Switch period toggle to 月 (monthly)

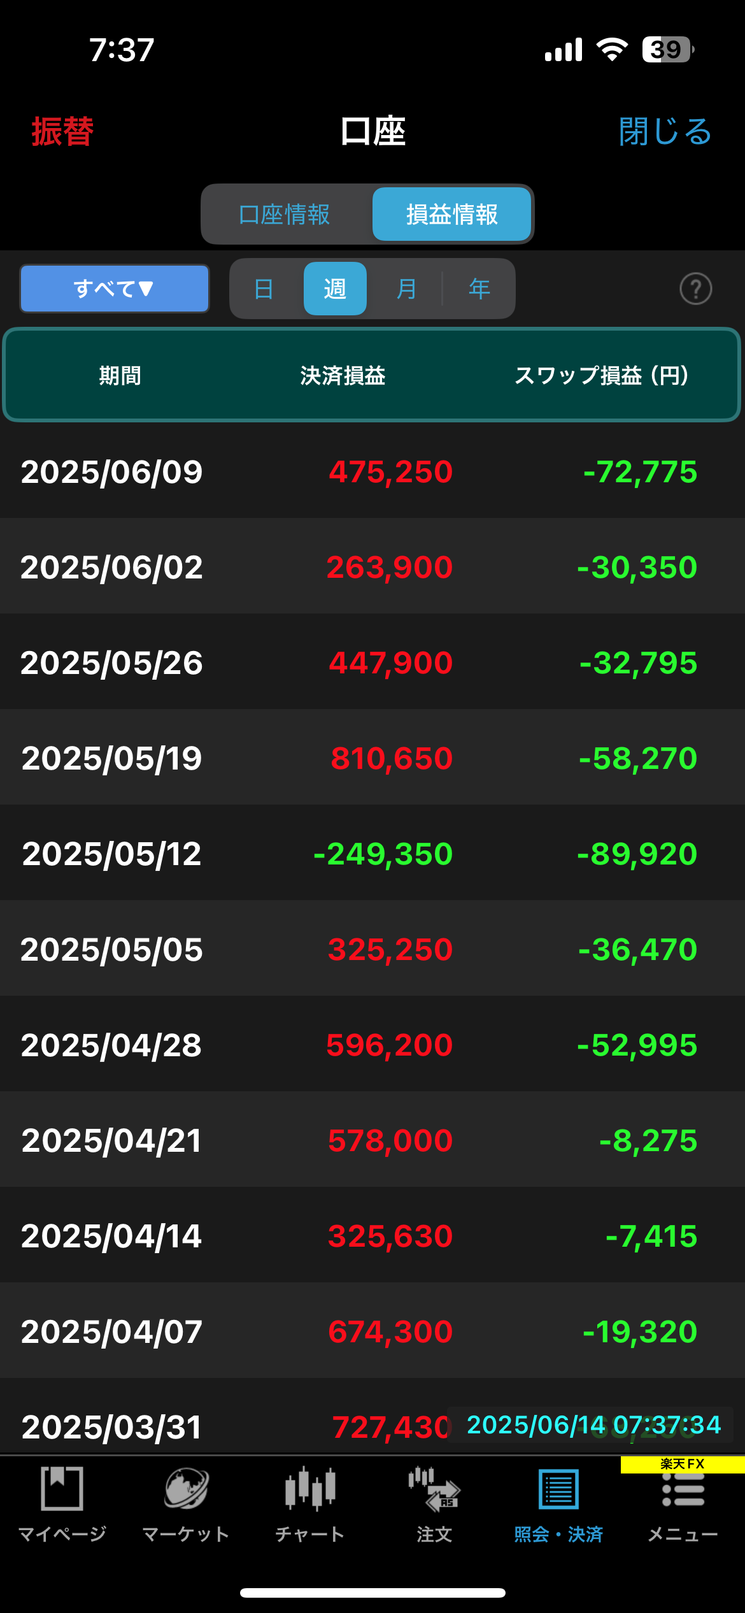406,289
